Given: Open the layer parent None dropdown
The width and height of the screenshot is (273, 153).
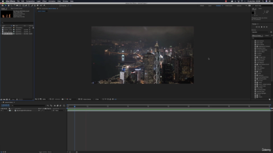Looking at the screenshot, I should tap(60, 110).
